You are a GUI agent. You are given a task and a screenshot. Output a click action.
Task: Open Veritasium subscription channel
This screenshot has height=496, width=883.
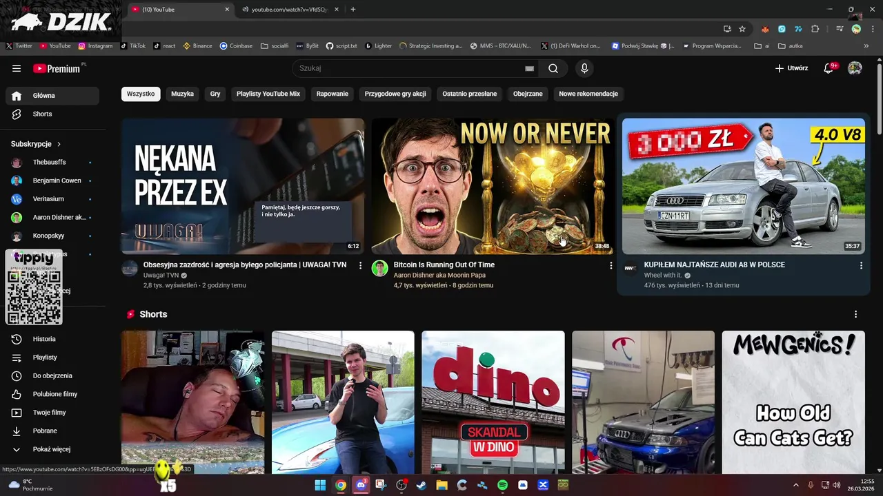click(52, 199)
